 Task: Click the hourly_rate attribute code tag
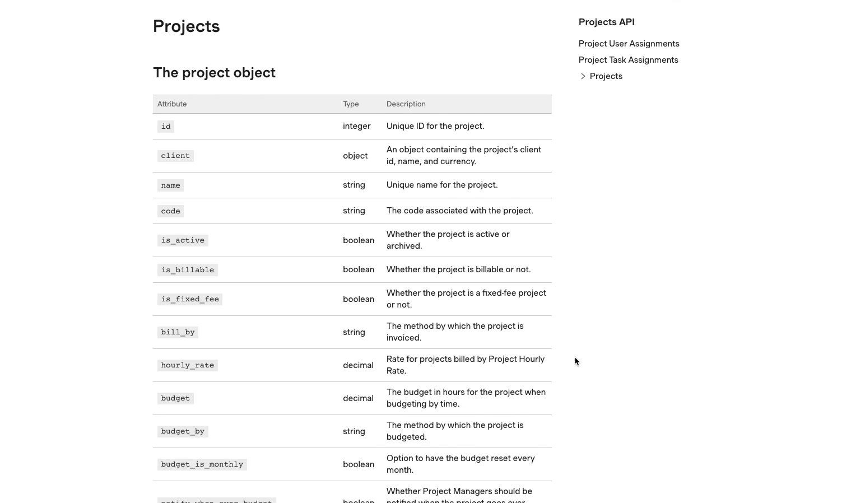pos(188,365)
